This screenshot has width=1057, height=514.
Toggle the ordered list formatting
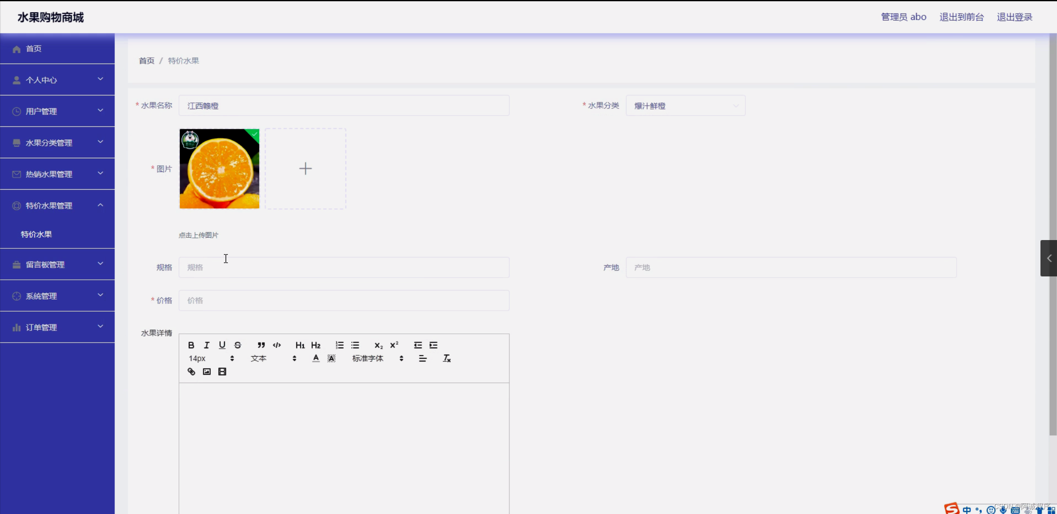(x=339, y=345)
